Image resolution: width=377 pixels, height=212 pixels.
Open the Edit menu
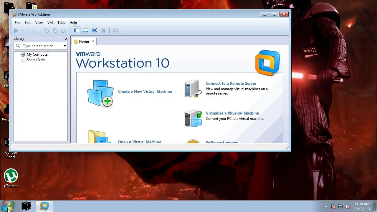[x=28, y=22]
